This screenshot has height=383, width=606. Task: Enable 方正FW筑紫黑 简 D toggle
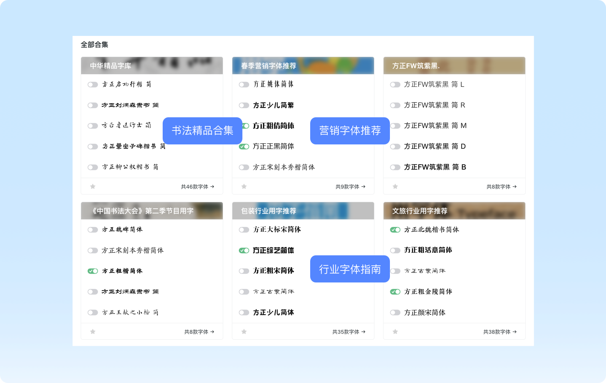[x=395, y=146]
